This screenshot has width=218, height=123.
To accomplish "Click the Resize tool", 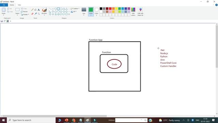I will point(24,12).
